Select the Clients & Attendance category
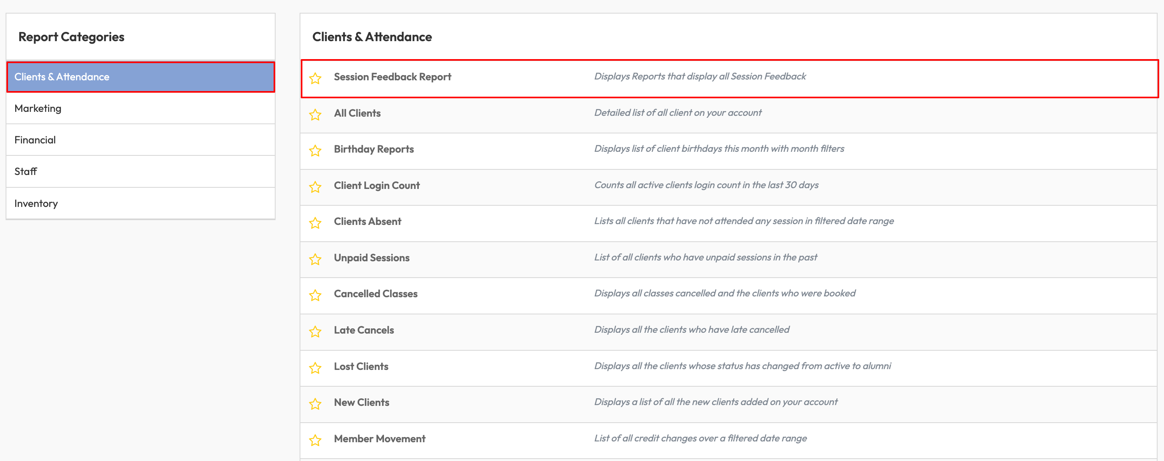Image resolution: width=1164 pixels, height=461 pixels. point(140,77)
